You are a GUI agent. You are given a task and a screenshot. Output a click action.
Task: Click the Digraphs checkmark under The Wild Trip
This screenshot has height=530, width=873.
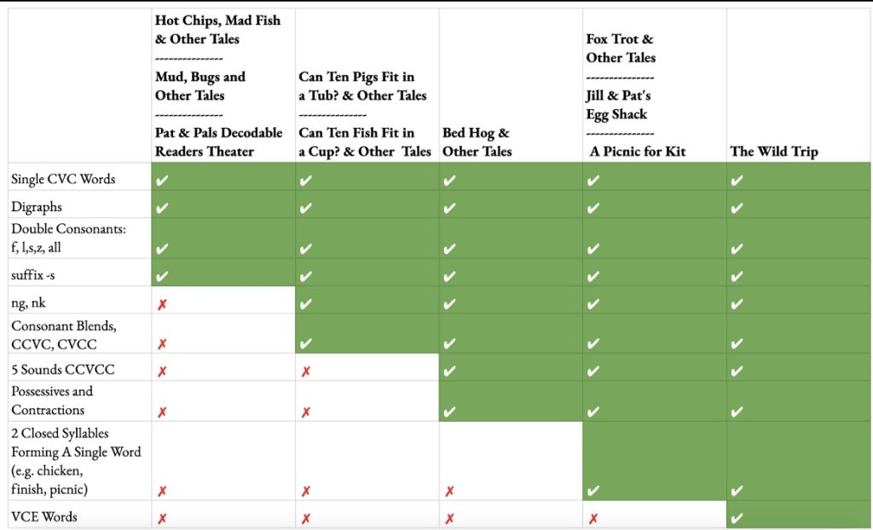pyautogui.click(x=737, y=208)
